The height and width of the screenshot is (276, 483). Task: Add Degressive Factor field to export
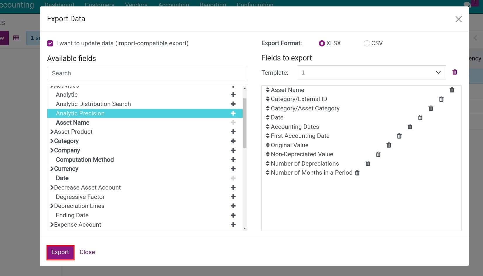click(233, 197)
